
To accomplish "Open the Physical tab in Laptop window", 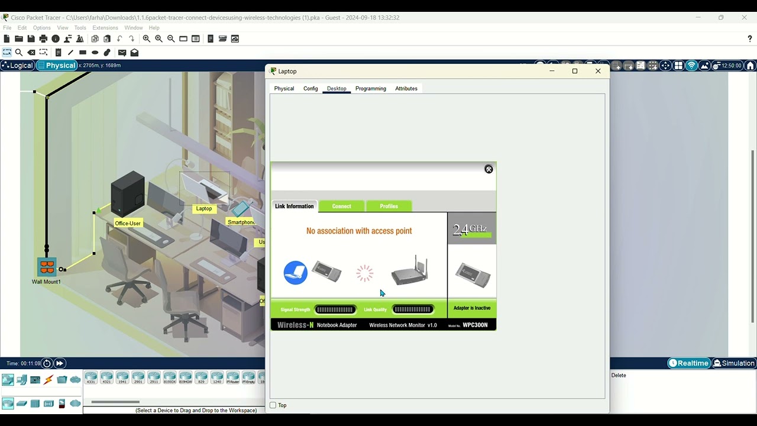I will click(x=284, y=89).
